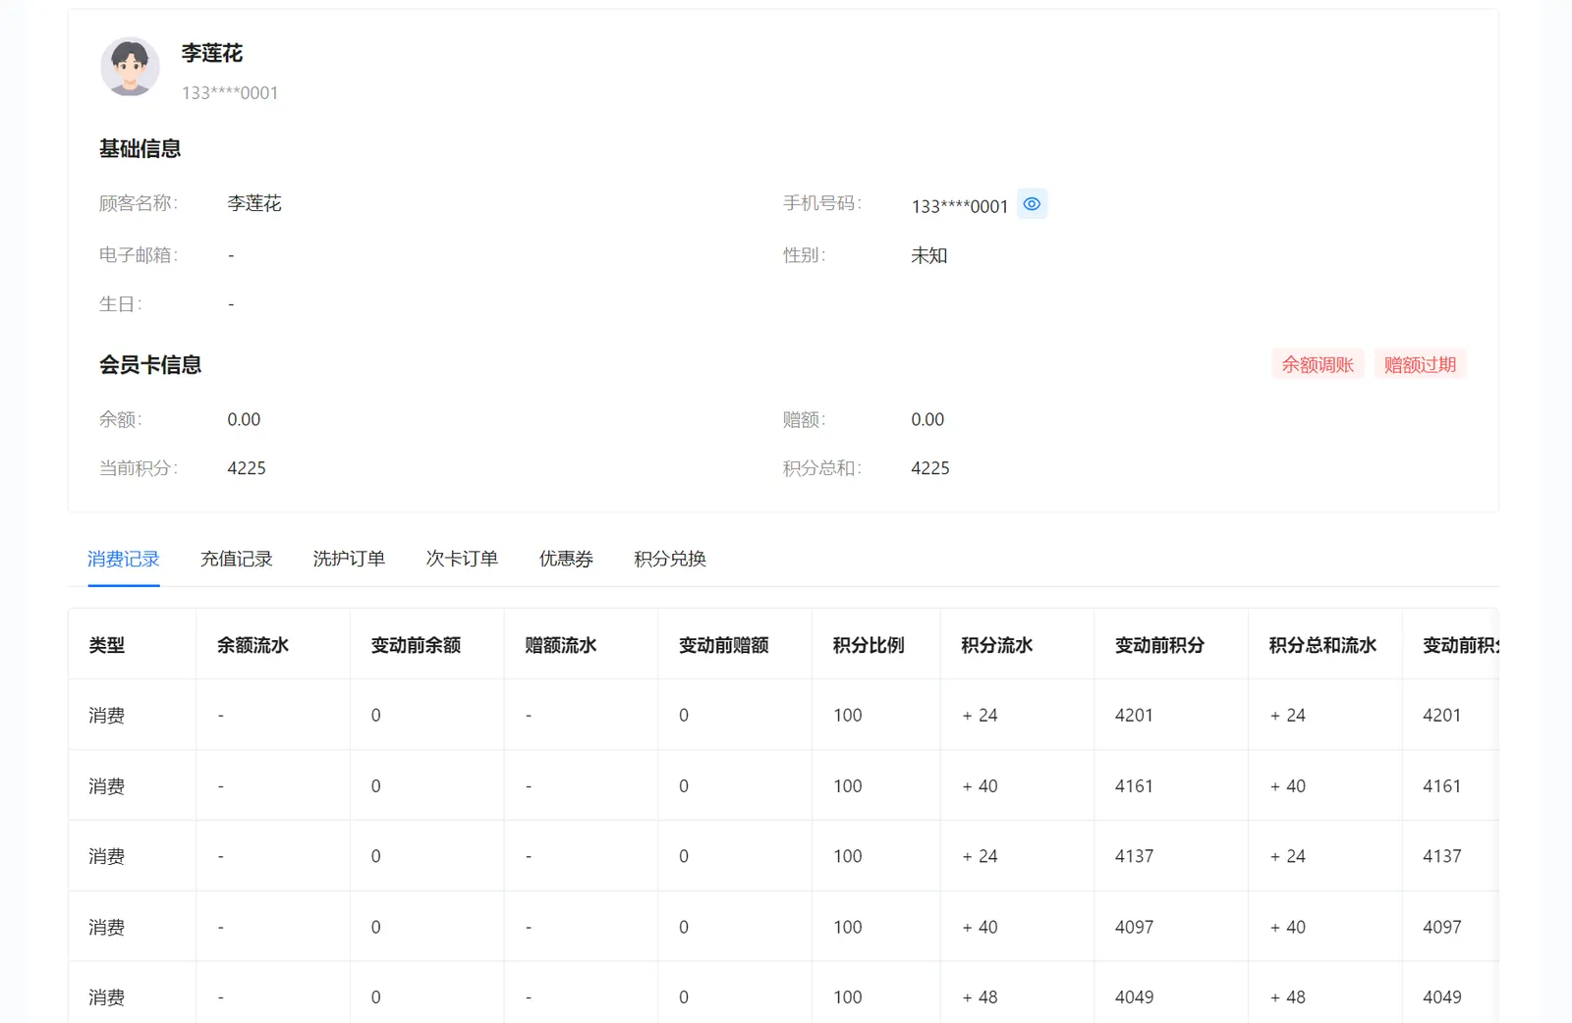Image resolution: width=1572 pixels, height=1023 pixels.
Task: Select the 消费记录 tab
Action: coord(124,559)
